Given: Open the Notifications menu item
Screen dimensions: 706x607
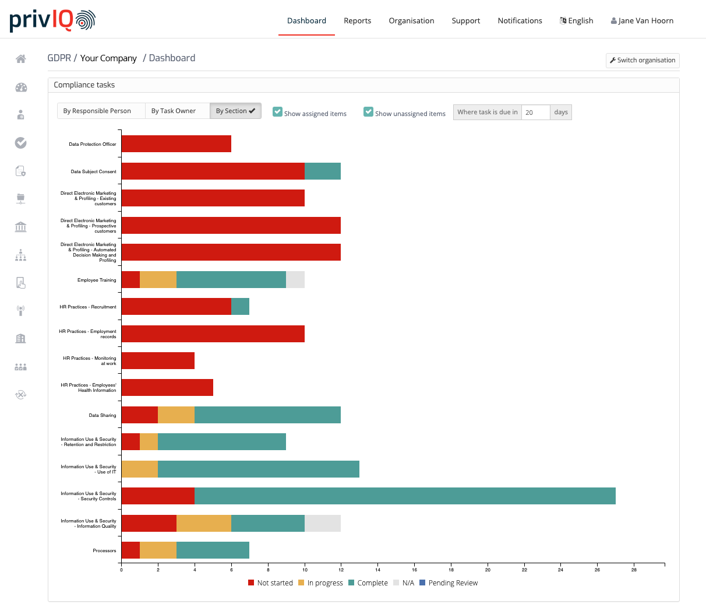Looking at the screenshot, I should tap(520, 20).
